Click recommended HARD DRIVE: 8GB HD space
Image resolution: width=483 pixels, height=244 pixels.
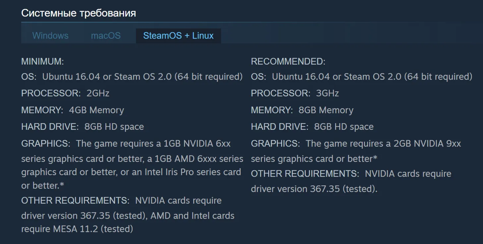click(x=312, y=127)
